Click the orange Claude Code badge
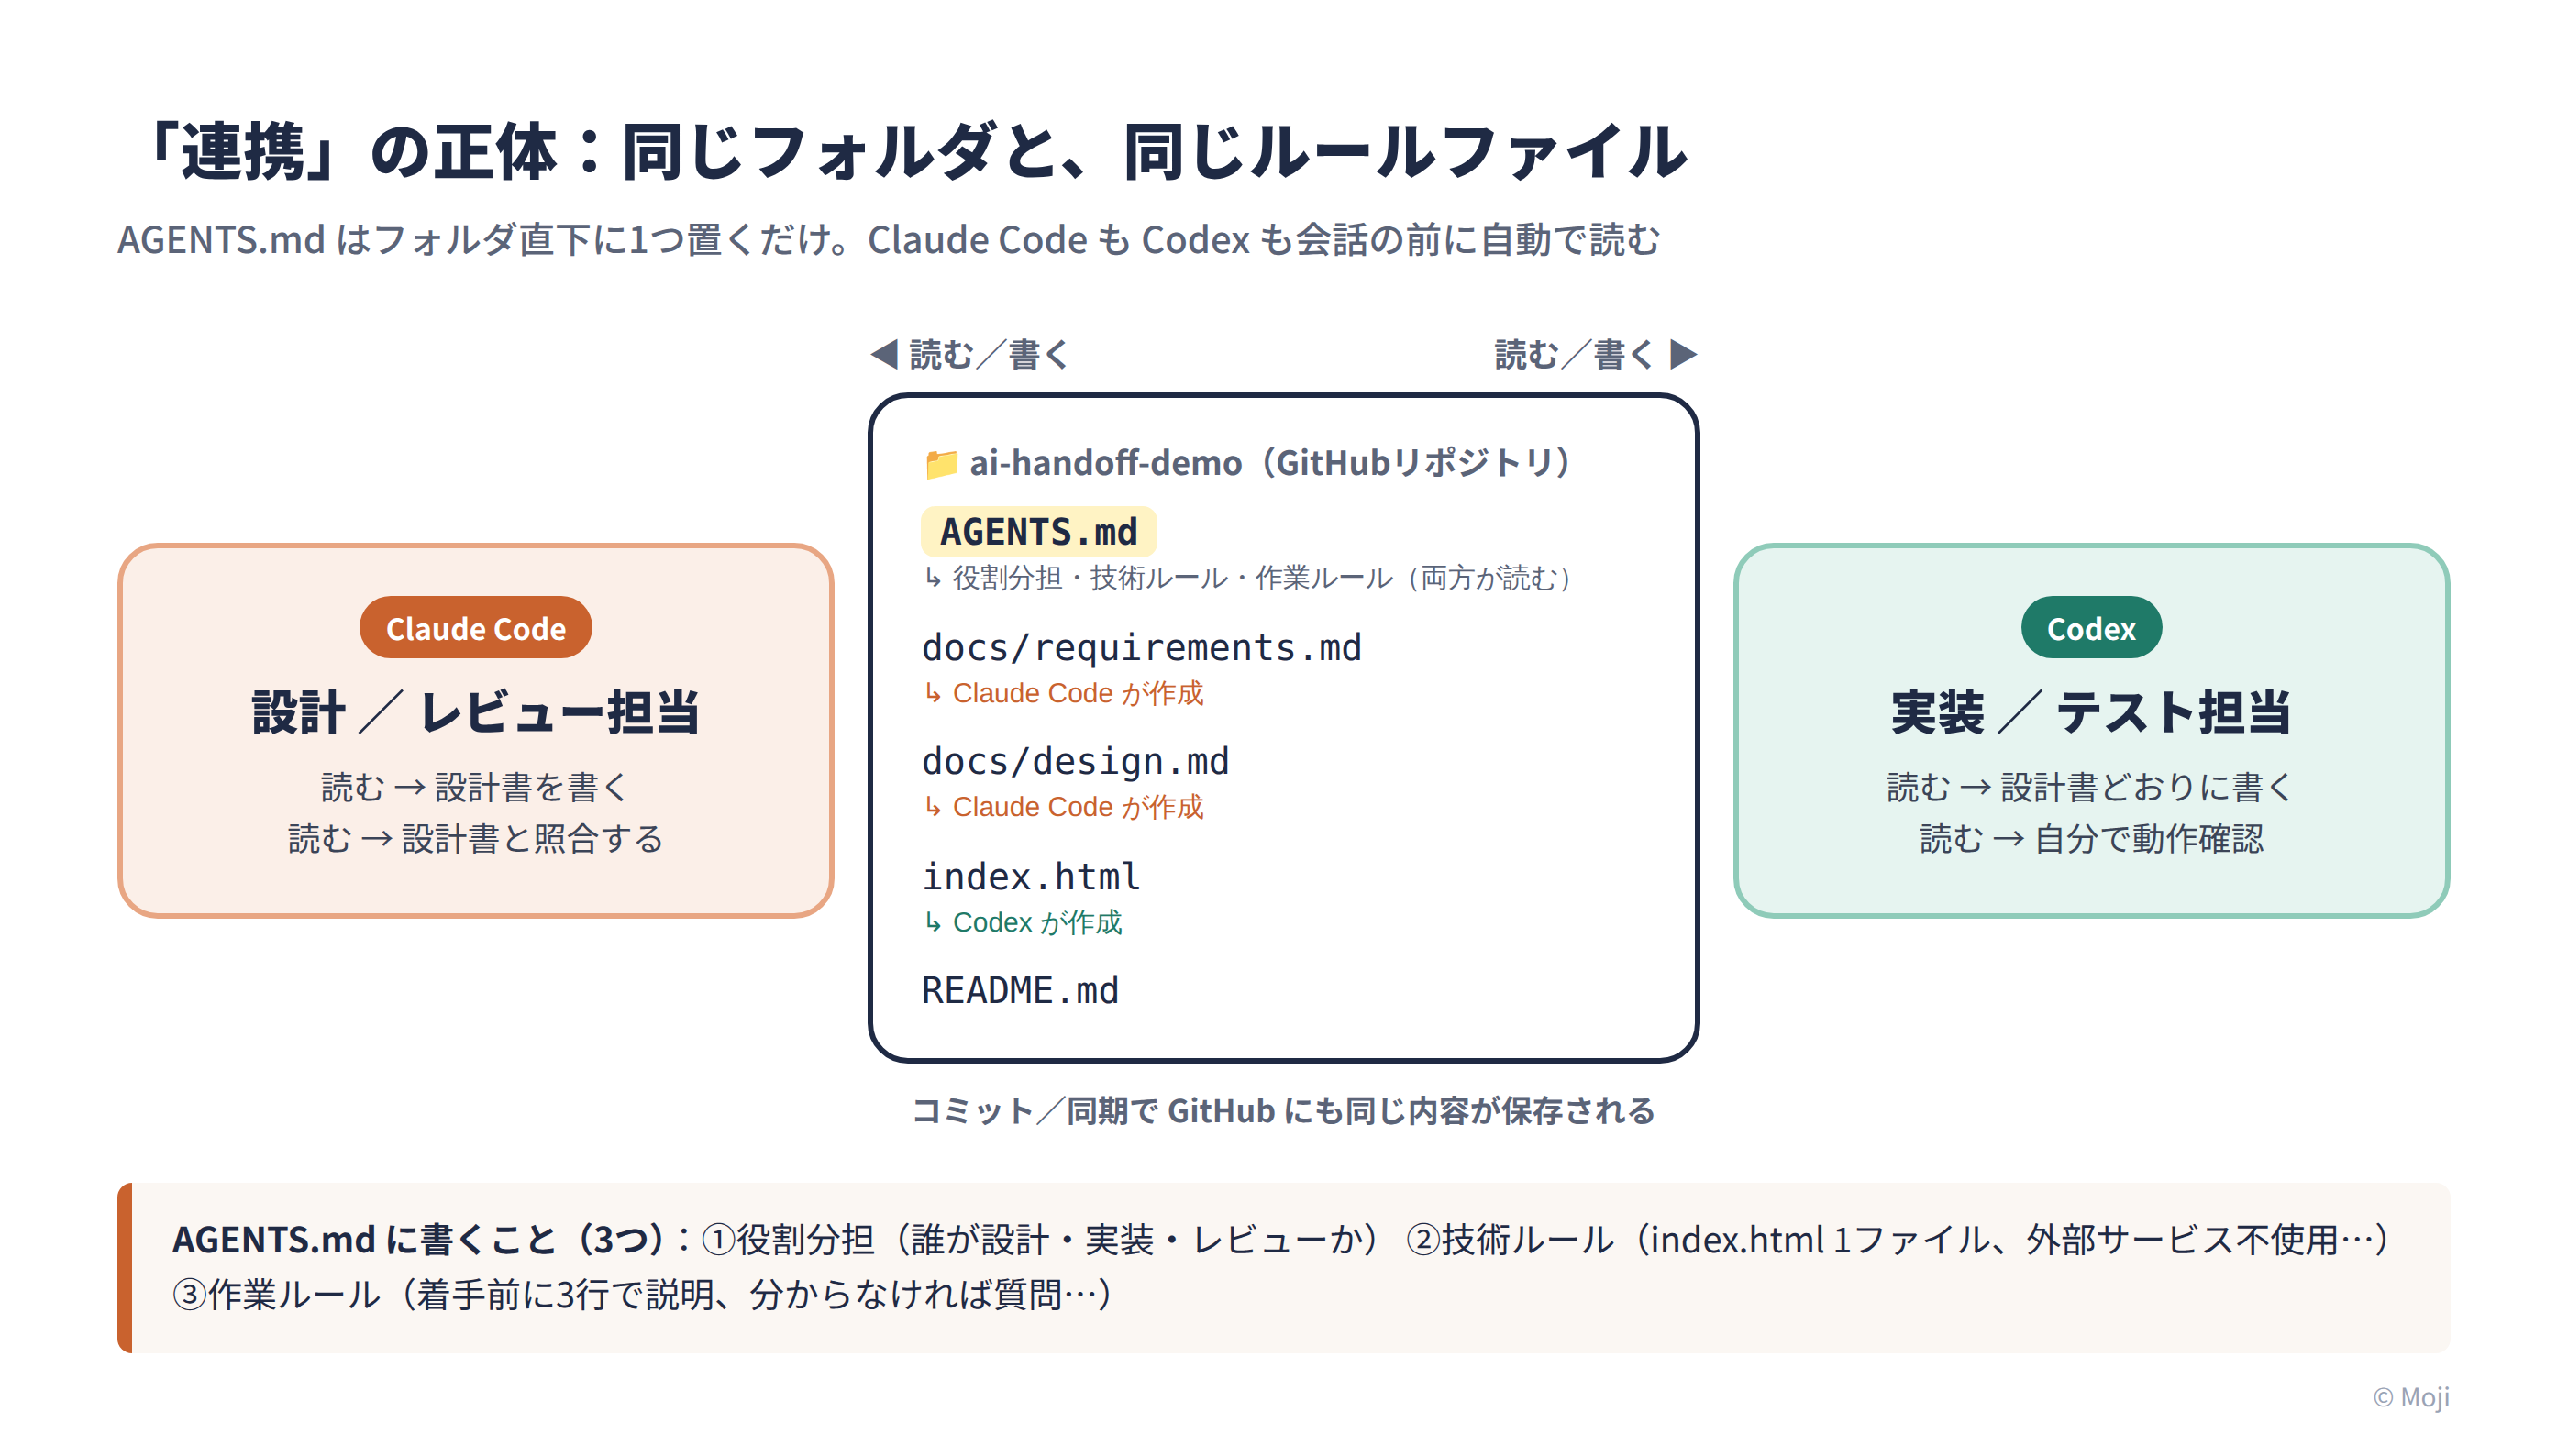 pos(476,628)
